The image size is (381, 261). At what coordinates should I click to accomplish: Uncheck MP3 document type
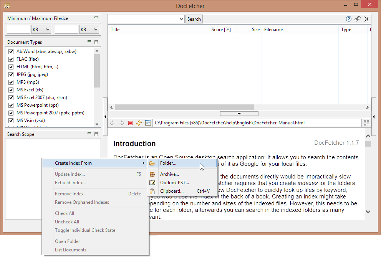pos(11,82)
